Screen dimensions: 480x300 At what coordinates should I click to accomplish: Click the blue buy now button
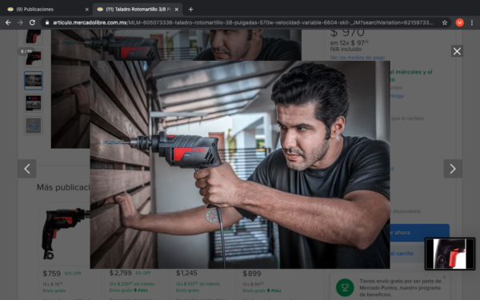tap(420, 232)
